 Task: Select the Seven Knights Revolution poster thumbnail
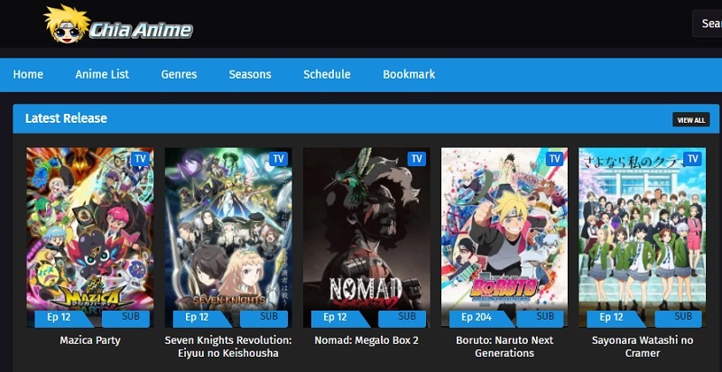click(x=228, y=237)
